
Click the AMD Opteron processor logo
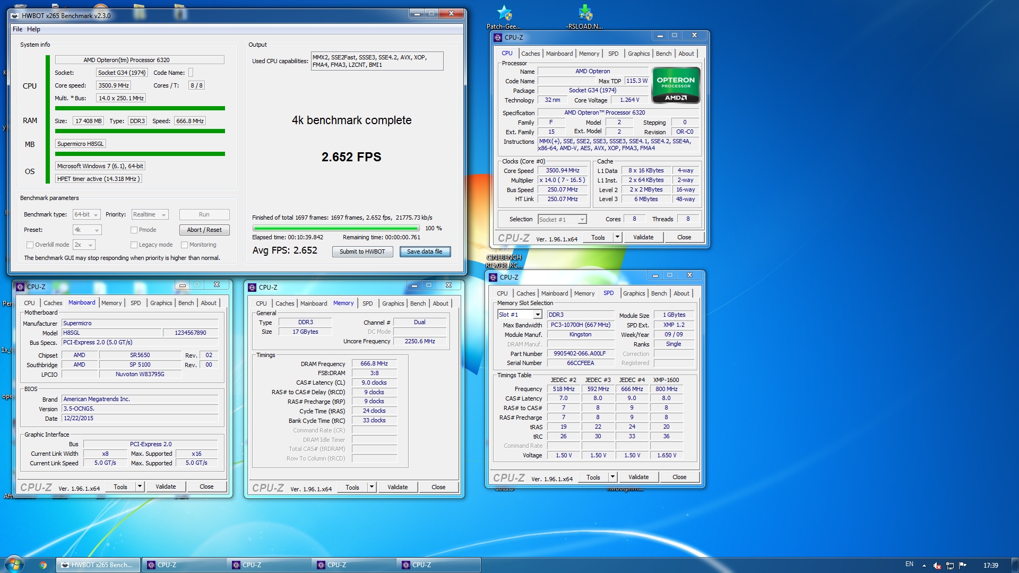676,85
